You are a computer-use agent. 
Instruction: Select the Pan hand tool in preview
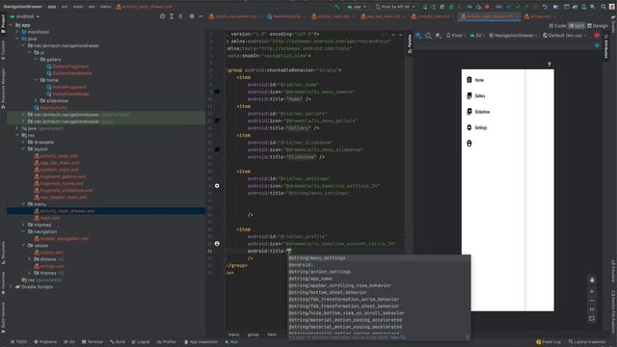pyautogui.click(x=592, y=280)
